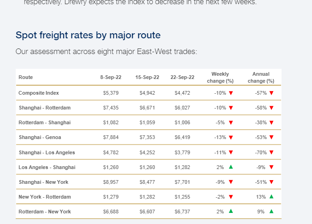Click the Composite Index row label
This screenshot has width=312, height=224.
[x=39, y=93]
